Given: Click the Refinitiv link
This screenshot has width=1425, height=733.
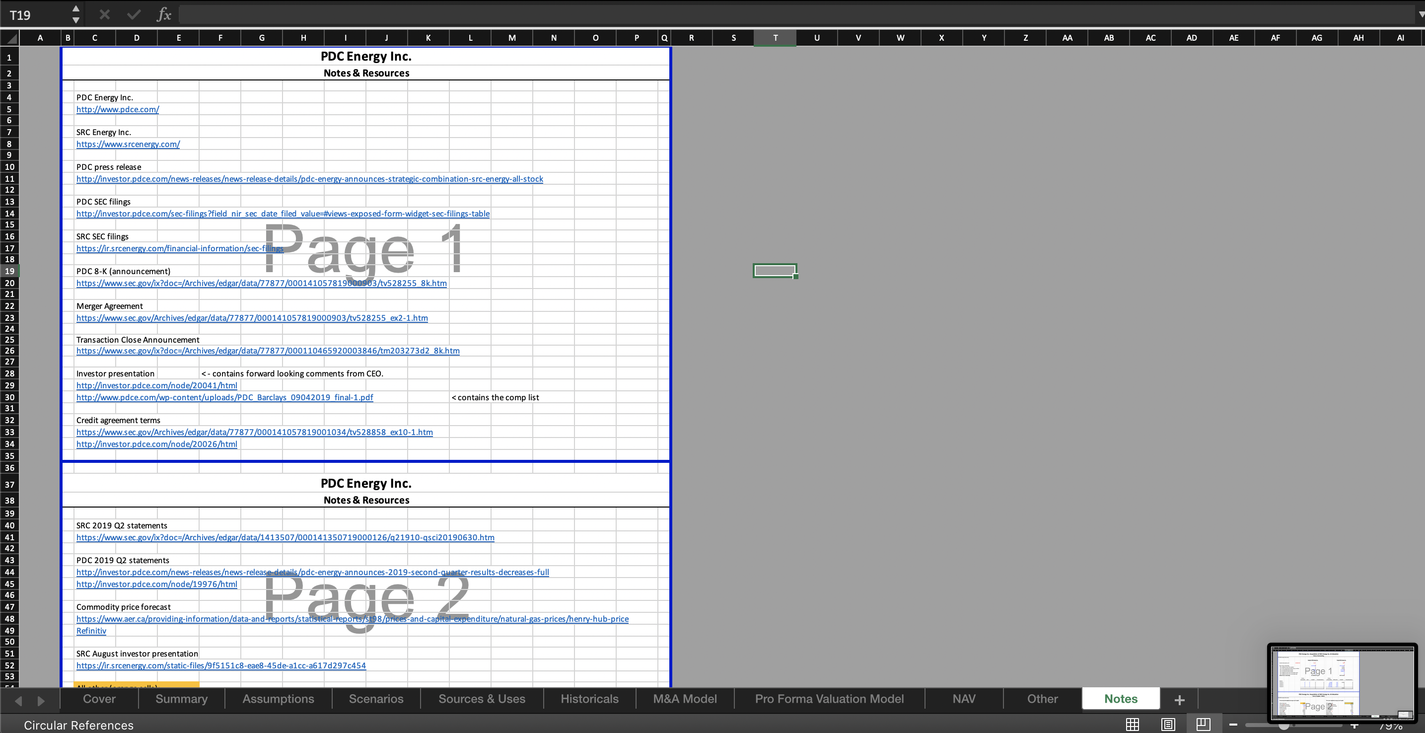Looking at the screenshot, I should coord(91,631).
